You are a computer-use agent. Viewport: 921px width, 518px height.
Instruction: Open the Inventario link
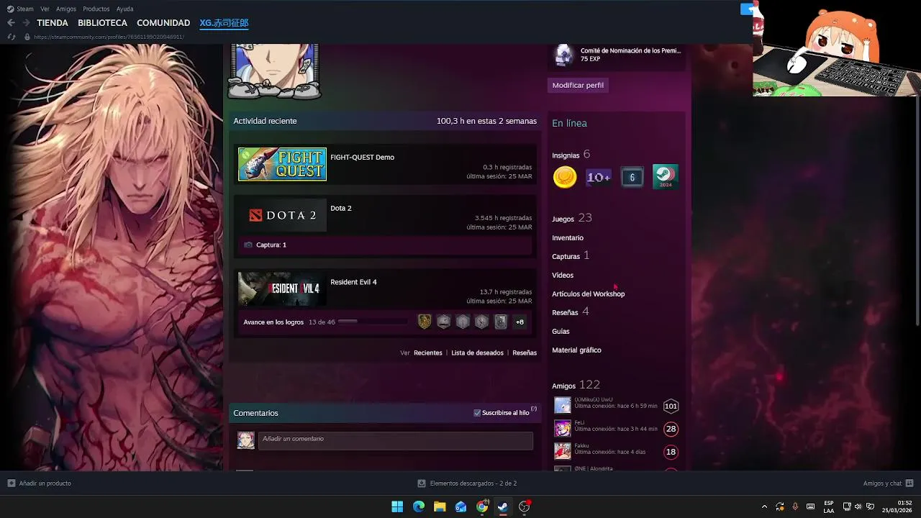click(568, 238)
